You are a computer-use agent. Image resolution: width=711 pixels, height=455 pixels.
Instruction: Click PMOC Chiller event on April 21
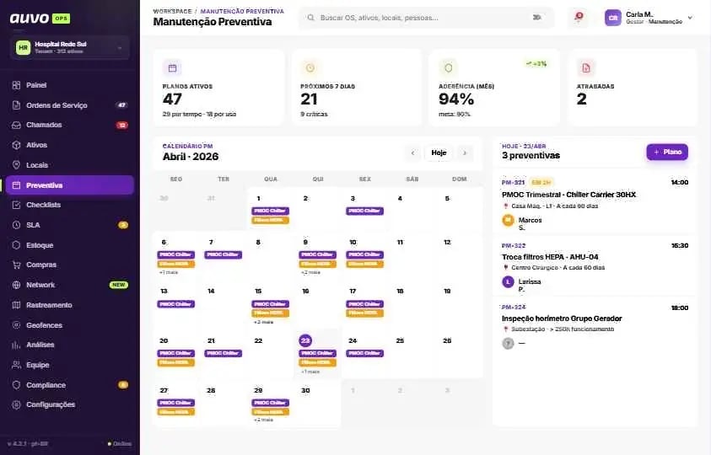pyautogui.click(x=224, y=353)
